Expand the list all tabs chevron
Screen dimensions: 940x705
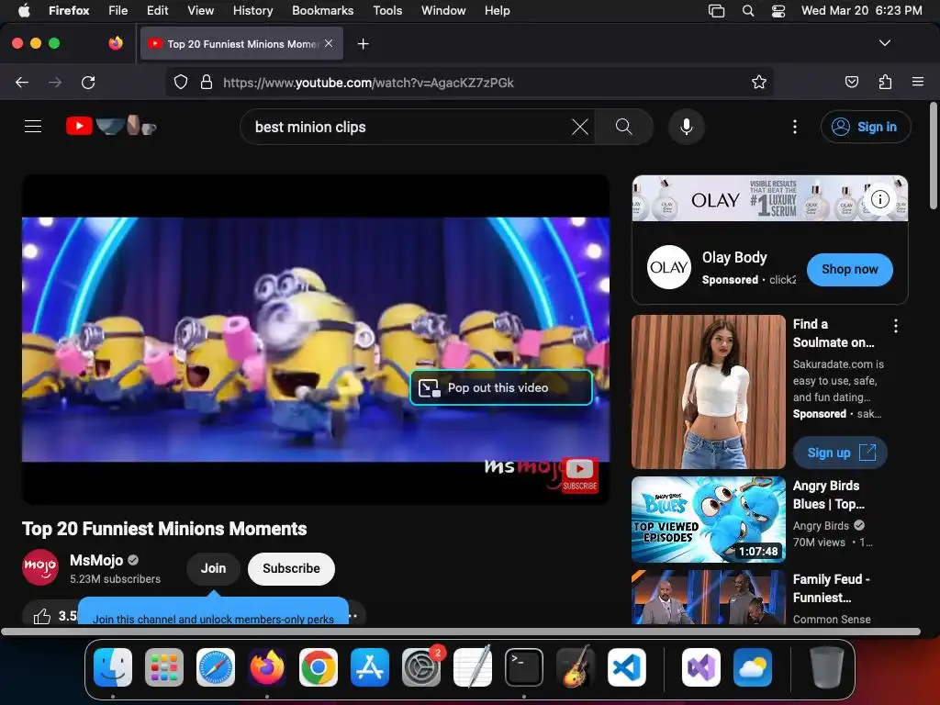point(884,43)
